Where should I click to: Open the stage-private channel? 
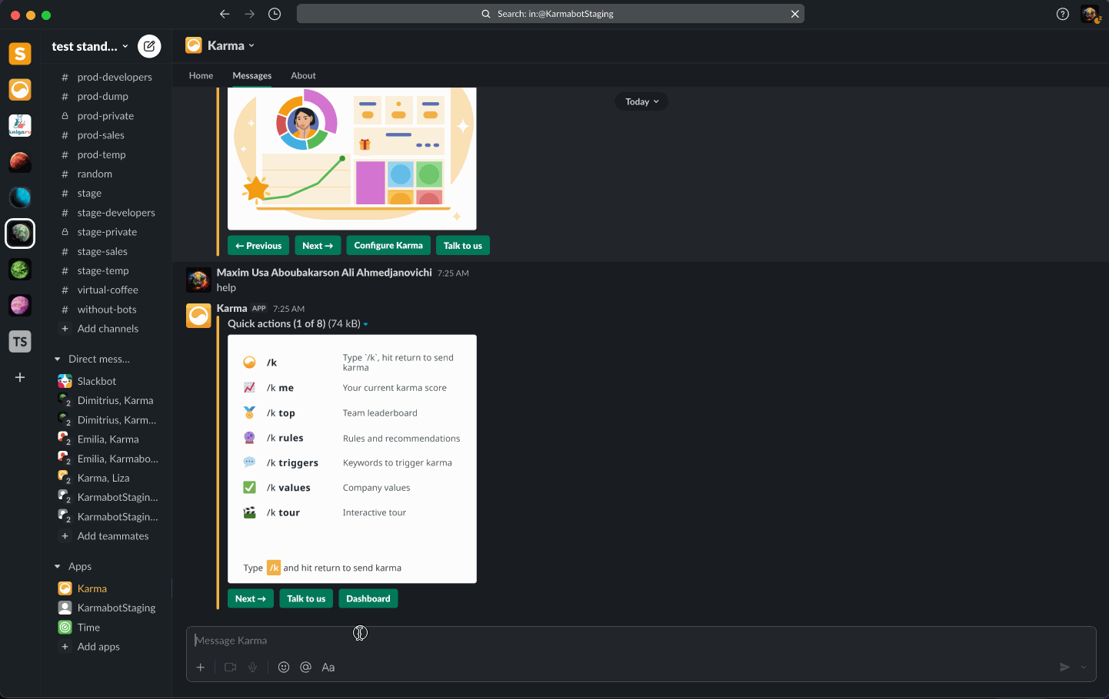click(106, 232)
